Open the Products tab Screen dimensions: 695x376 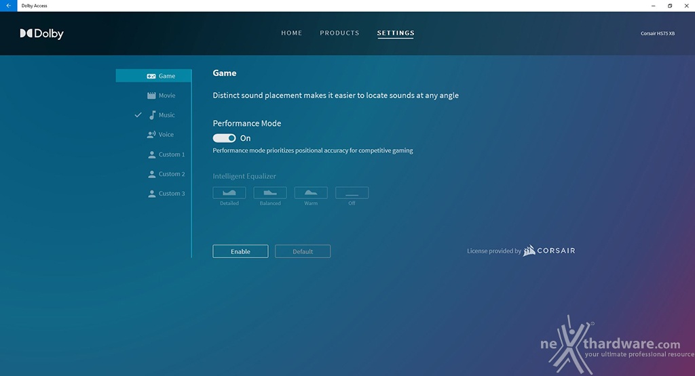coord(339,33)
